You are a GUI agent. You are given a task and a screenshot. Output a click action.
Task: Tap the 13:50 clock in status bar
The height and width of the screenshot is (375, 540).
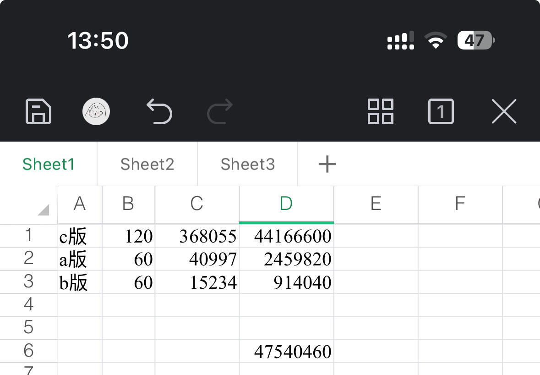[98, 40]
